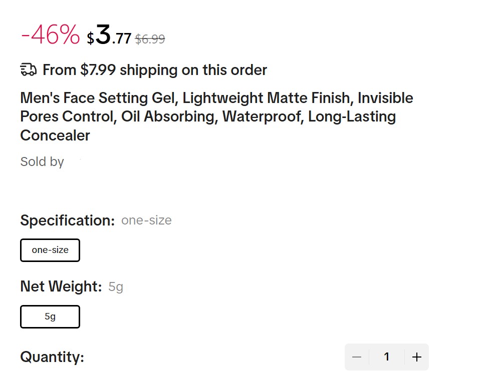Select the one-size specification option

tap(50, 250)
